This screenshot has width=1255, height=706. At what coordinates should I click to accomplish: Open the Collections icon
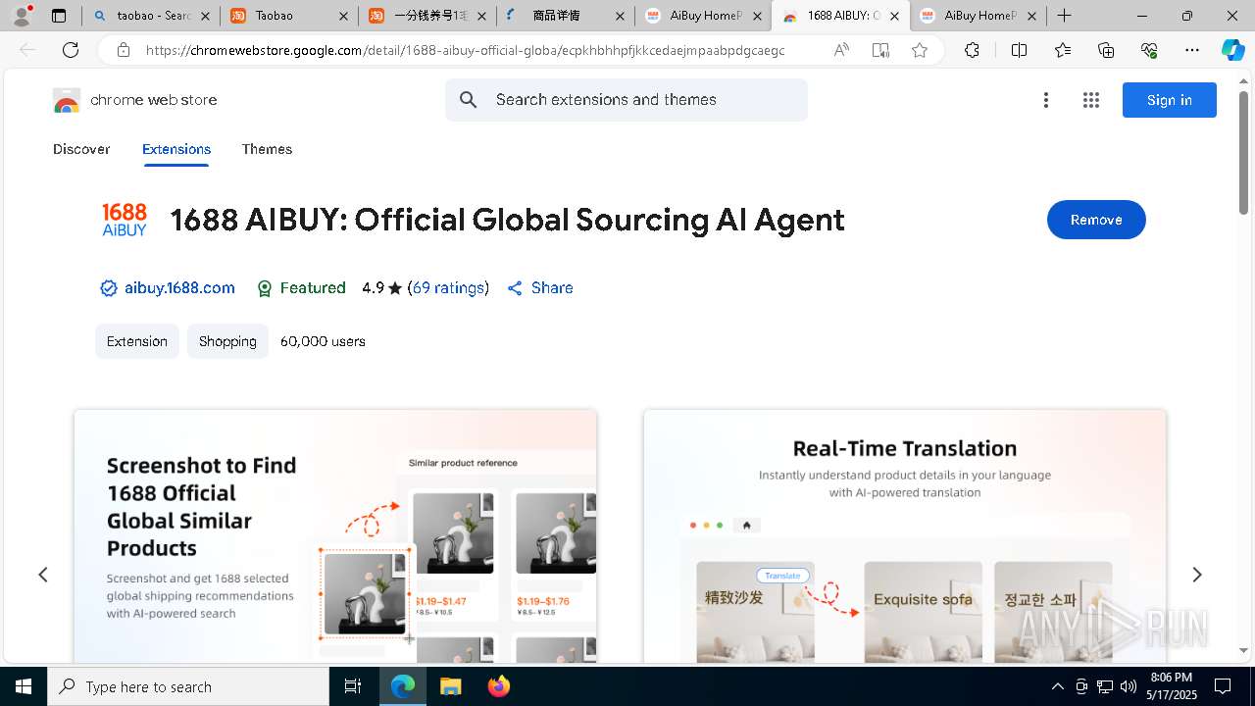point(1106,50)
